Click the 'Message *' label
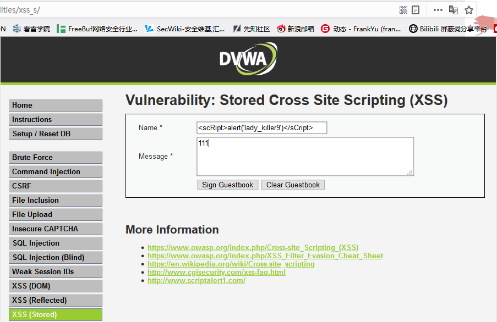The width and height of the screenshot is (497, 322). click(x=156, y=156)
